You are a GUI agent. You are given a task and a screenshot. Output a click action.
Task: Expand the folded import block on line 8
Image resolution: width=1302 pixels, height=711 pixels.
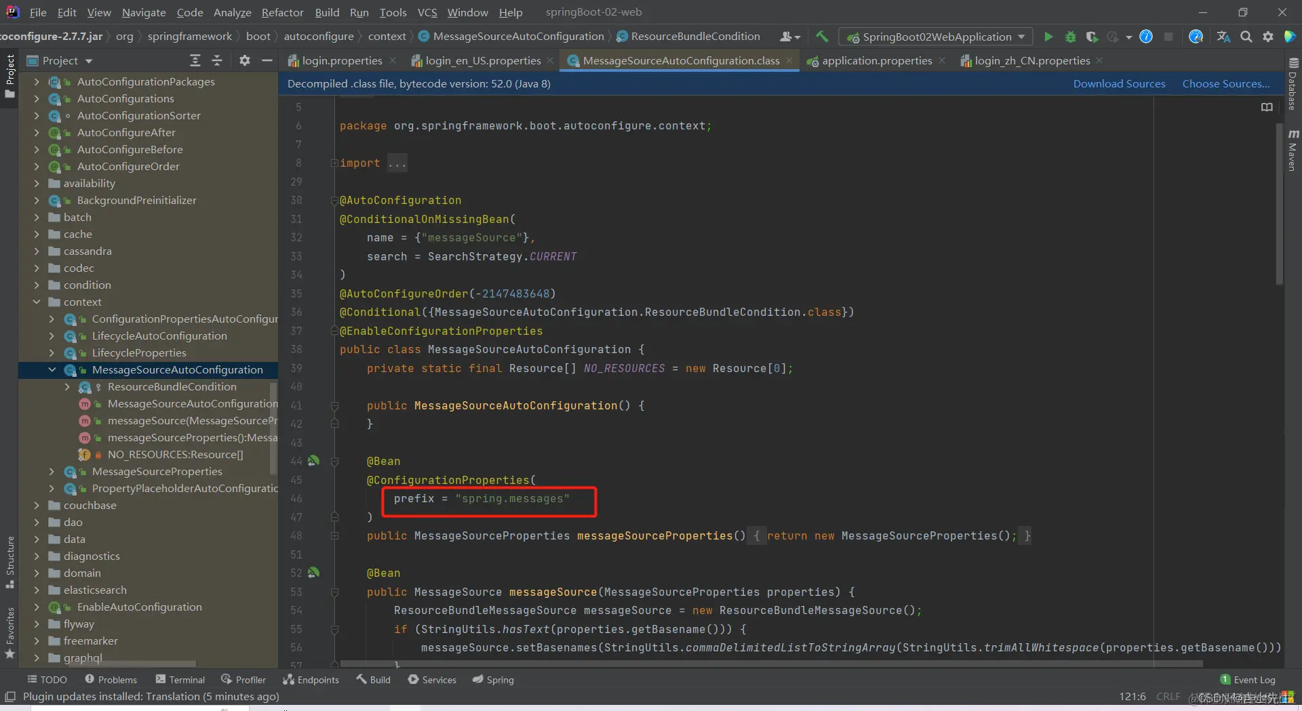click(334, 163)
